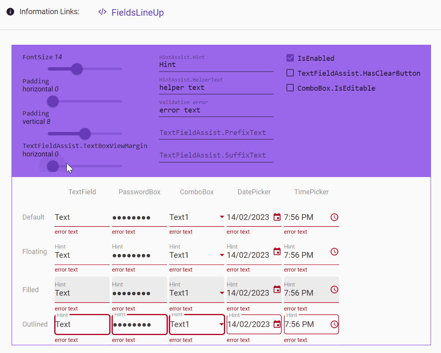Open clock in Outlined TimePicker row
Image resolution: width=441 pixels, height=353 pixels.
pos(334,324)
